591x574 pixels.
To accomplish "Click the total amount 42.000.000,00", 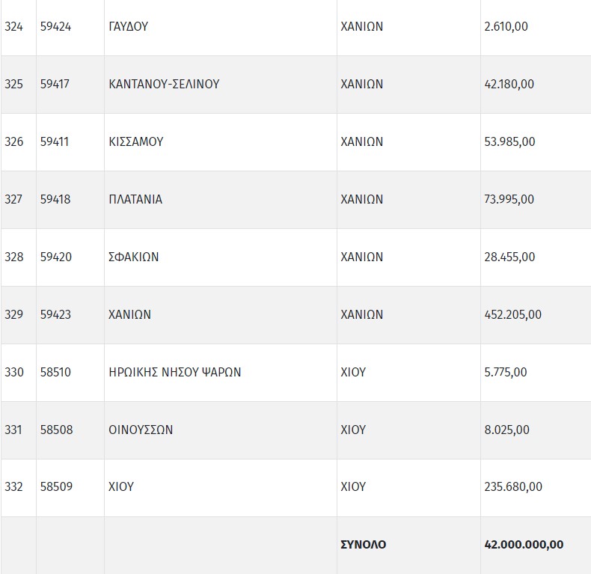I will (x=524, y=545).
